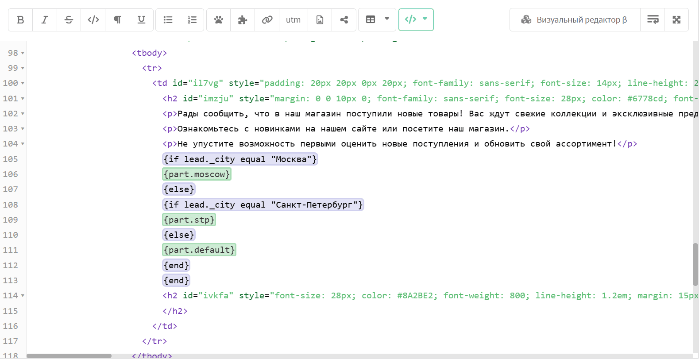
Task: Insert an image file
Action: [320, 20]
